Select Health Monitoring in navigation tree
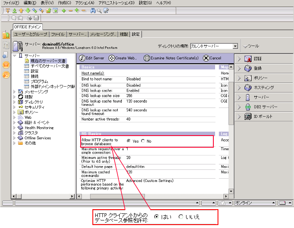The image size is (294, 228). point(39,128)
